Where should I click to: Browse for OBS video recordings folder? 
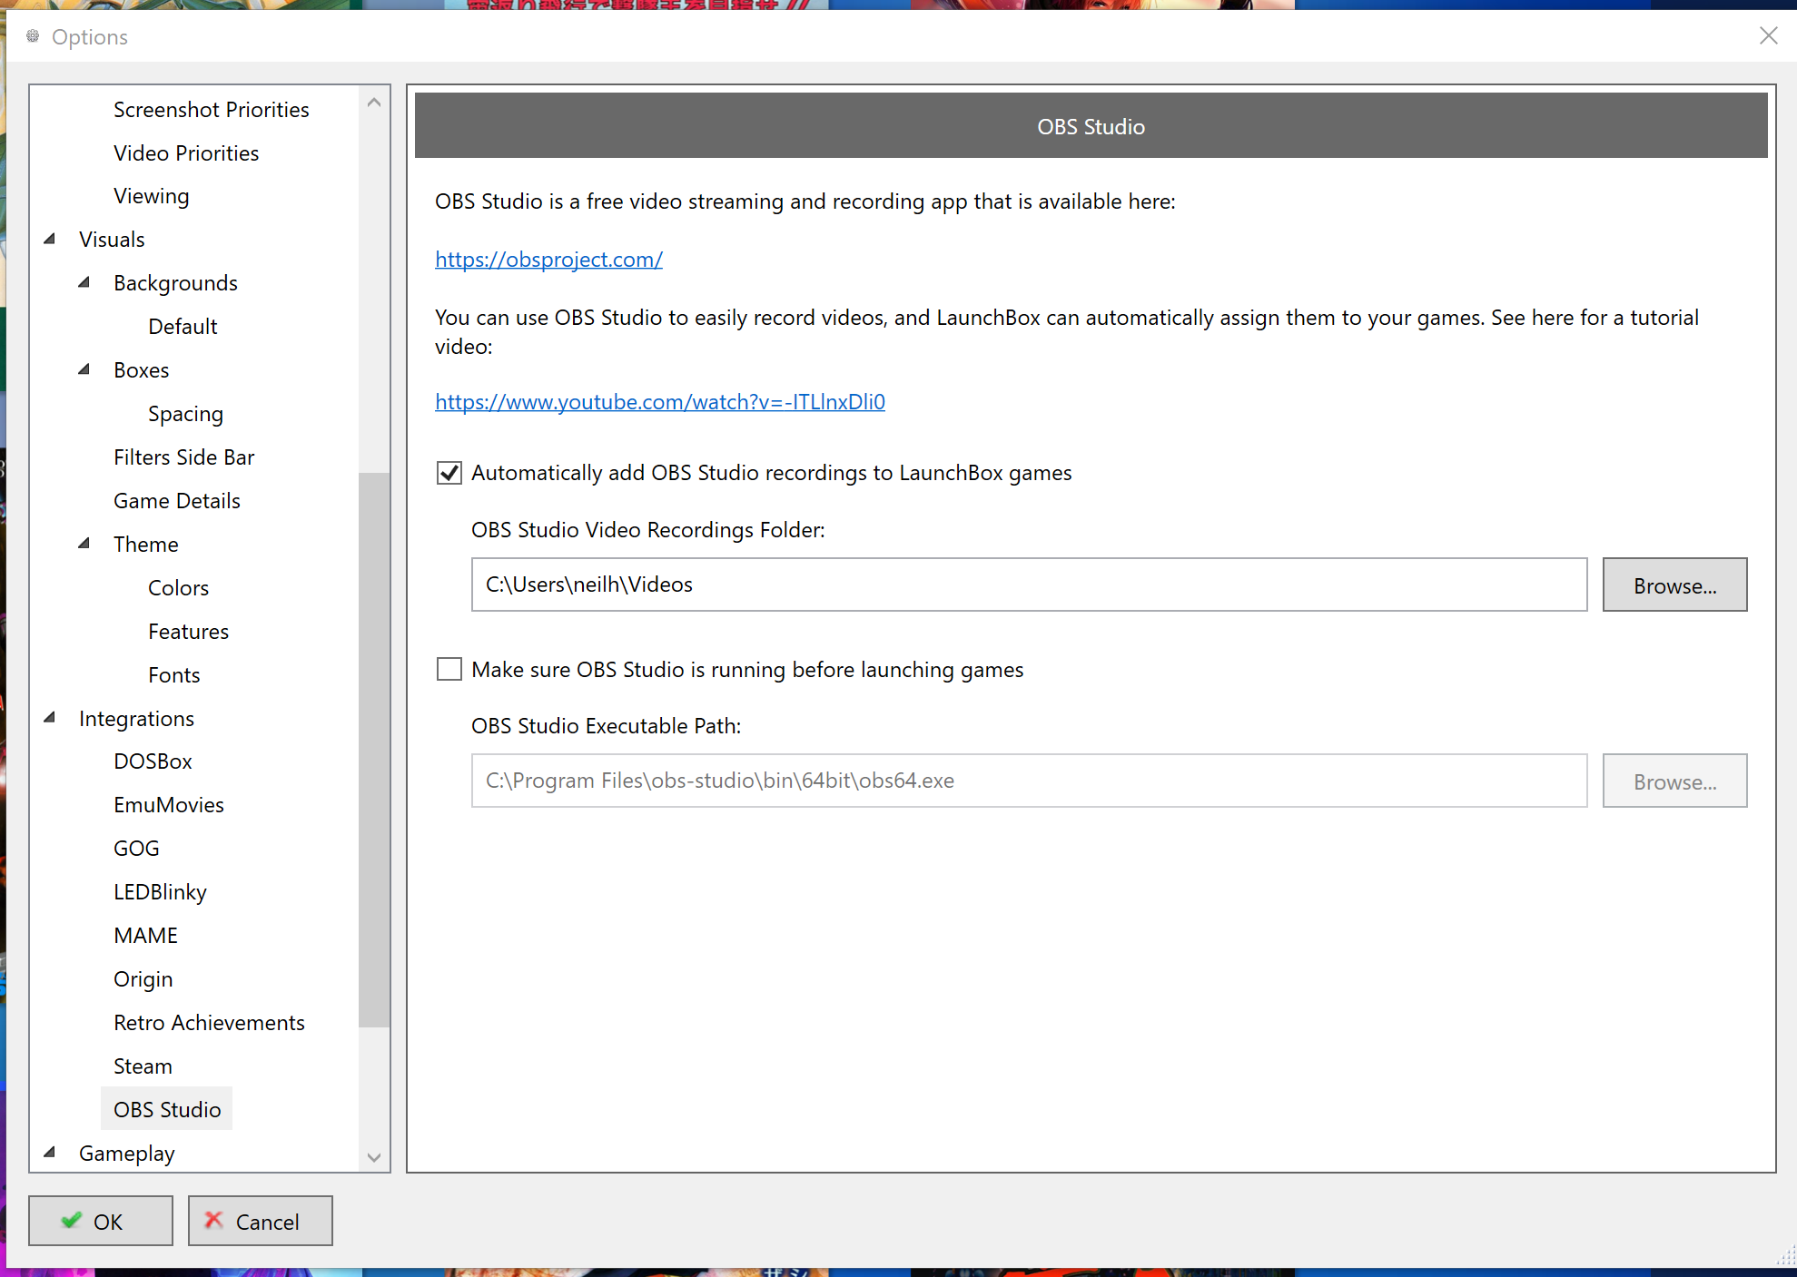(x=1674, y=585)
